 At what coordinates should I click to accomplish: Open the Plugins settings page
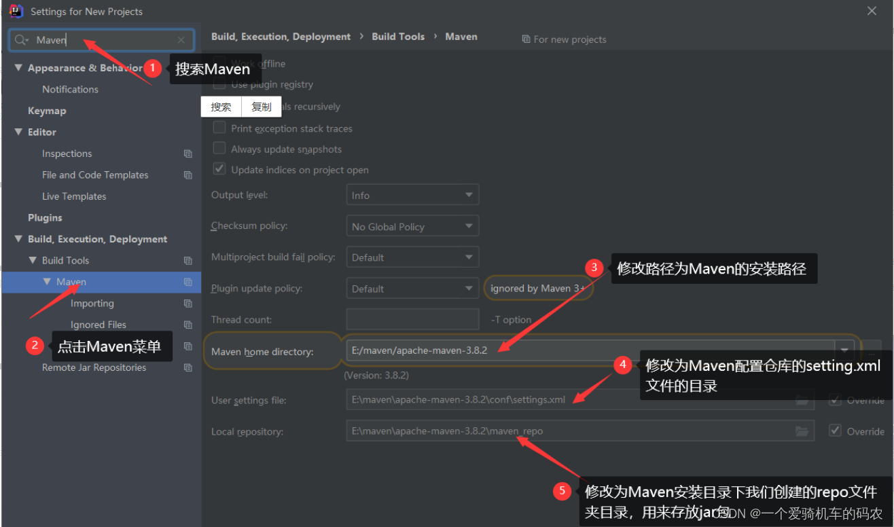(45, 217)
